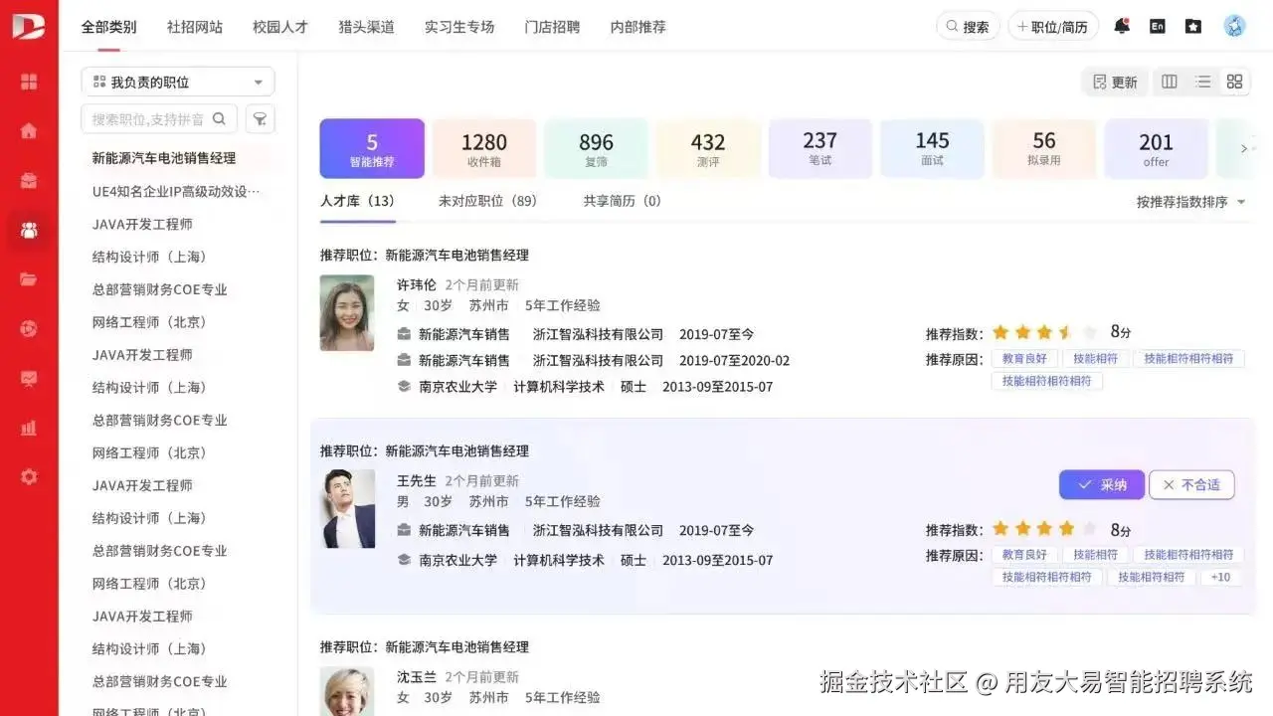Open the offer card showing 201
The height and width of the screenshot is (716, 1273).
click(x=1156, y=149)
